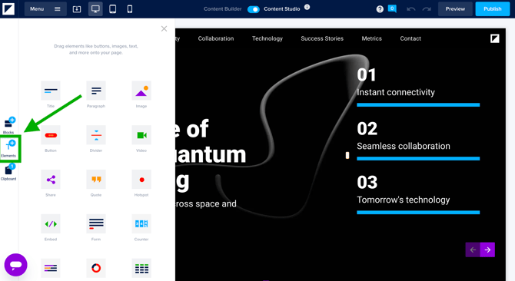
Task: Select the 'Seamless collaboration' text
Action: [x=404, y=146]
